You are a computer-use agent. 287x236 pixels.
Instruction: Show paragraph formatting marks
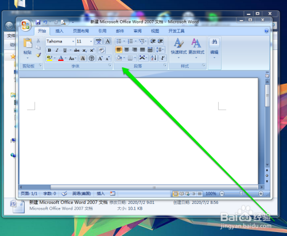[163, 58]
